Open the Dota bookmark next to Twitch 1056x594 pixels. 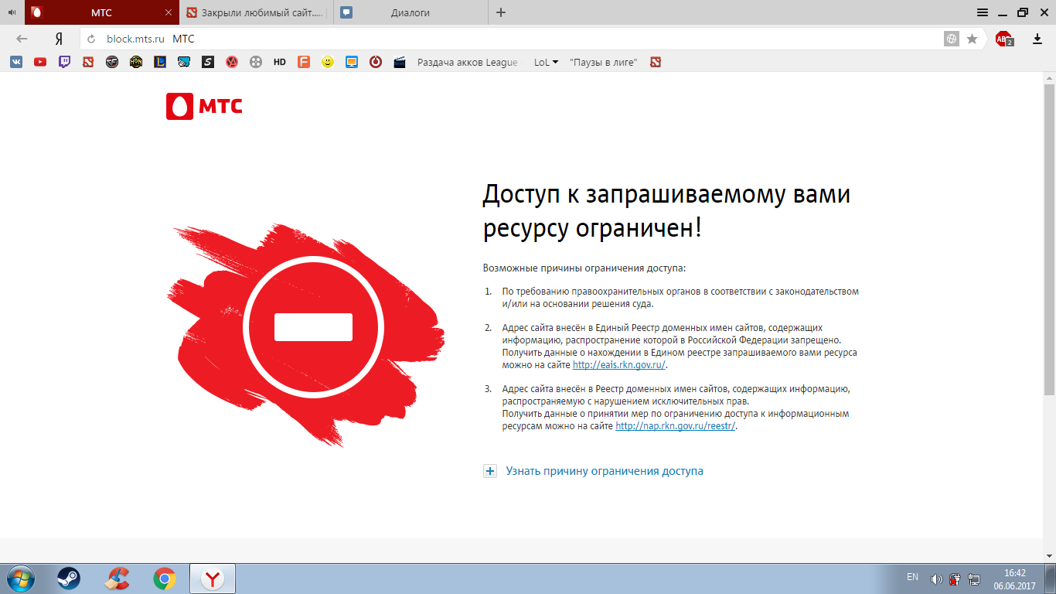pyautogui.click(x=88, y=62)
